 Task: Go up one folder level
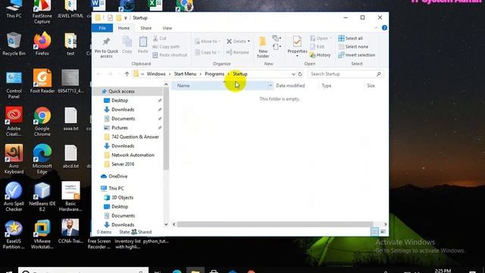click(x=127, y=74)
